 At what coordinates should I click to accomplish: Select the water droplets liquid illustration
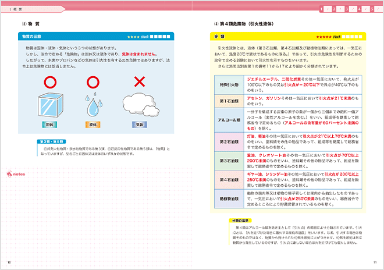tap(94, 105)
